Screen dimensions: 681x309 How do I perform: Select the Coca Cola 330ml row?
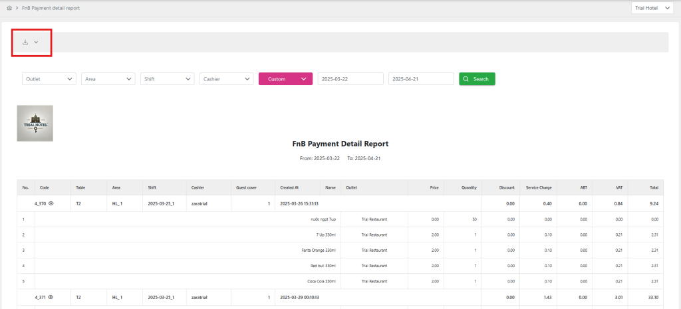coord(320,282)
